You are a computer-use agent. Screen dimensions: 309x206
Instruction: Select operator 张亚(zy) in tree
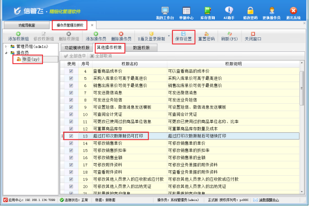coord(31,59)
